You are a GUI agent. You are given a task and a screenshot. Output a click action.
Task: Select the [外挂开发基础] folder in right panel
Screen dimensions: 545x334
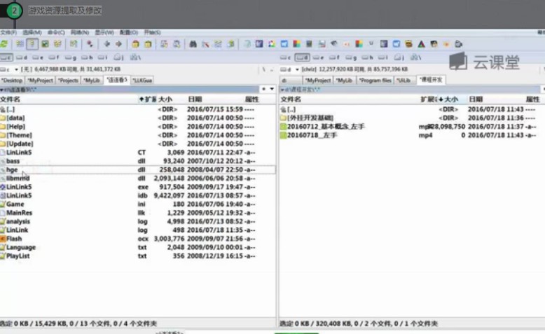(x=412, y=118)
